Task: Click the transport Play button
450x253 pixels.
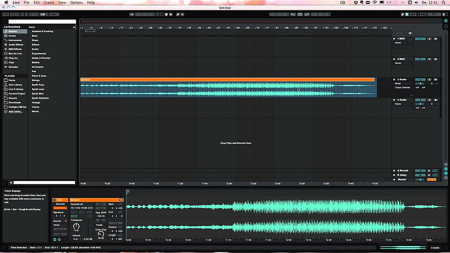Action: pyautogui.click(x=157, y=14)
